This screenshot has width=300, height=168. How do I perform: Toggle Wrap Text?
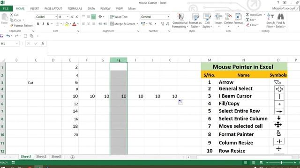(x=119, y=17)
